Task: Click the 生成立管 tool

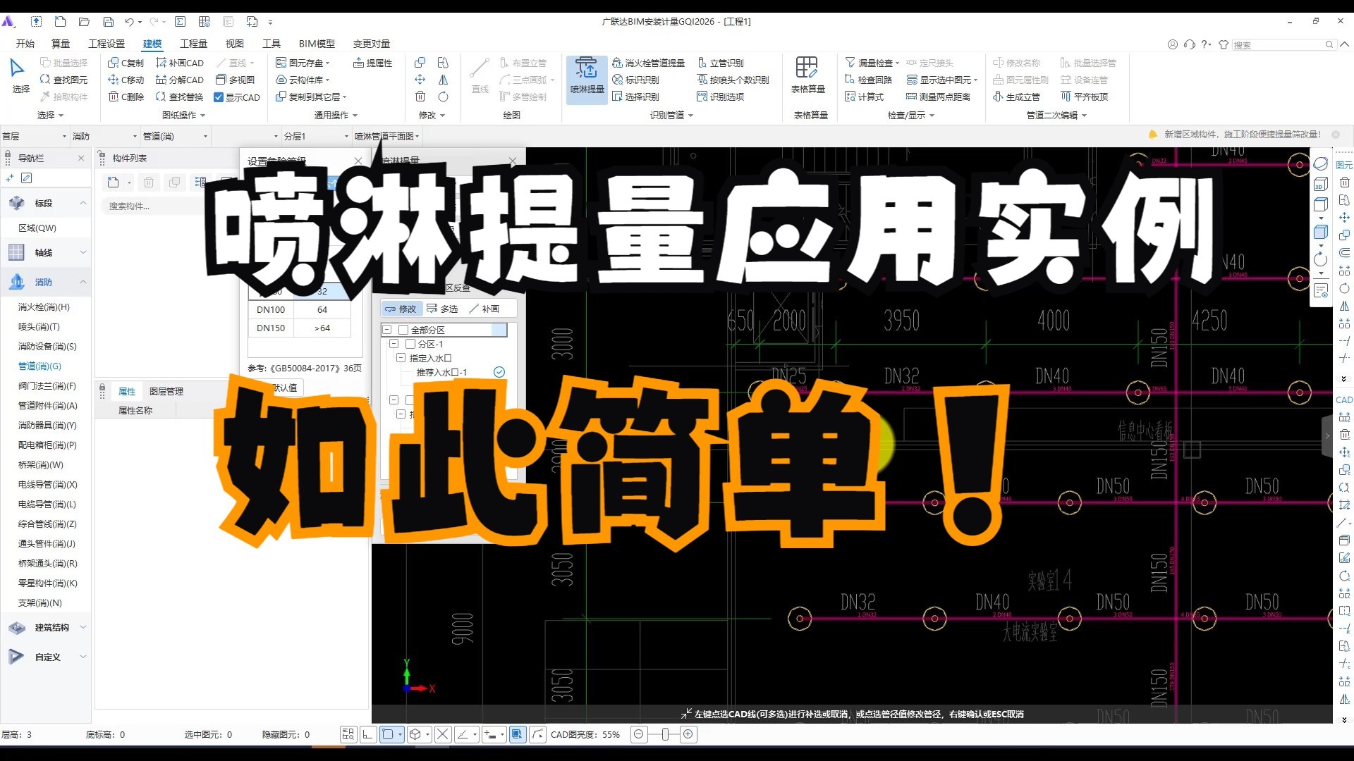Action: tap(1021, 97)
